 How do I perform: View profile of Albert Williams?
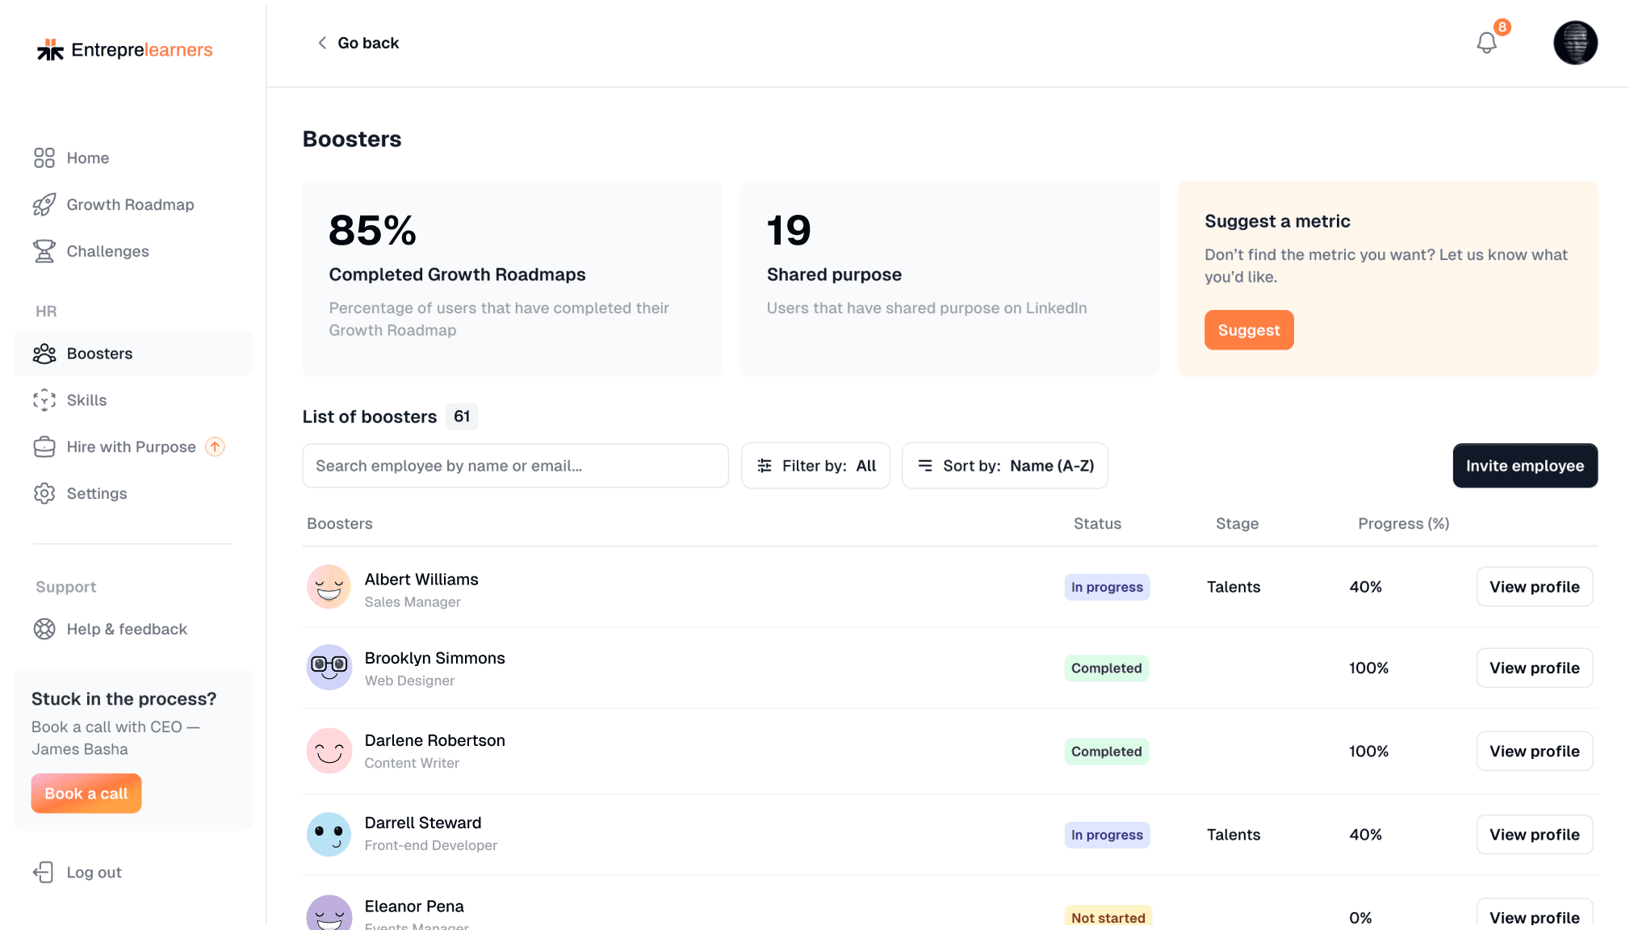[1534, 587]
